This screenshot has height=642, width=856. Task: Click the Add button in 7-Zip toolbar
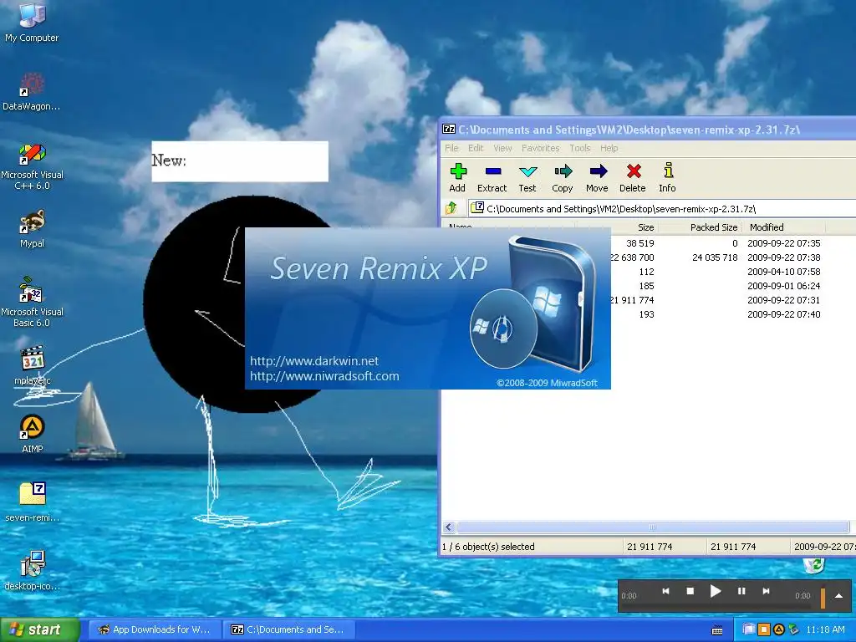point(457,177)
